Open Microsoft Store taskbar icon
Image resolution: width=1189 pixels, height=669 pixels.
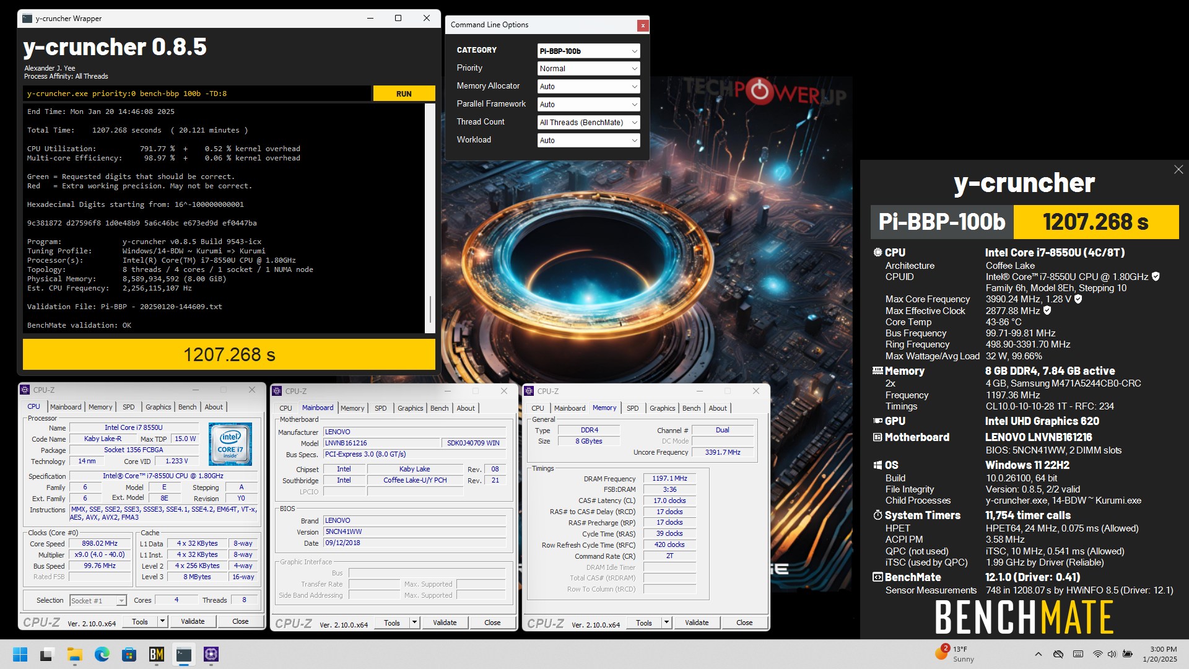point(129,654)
